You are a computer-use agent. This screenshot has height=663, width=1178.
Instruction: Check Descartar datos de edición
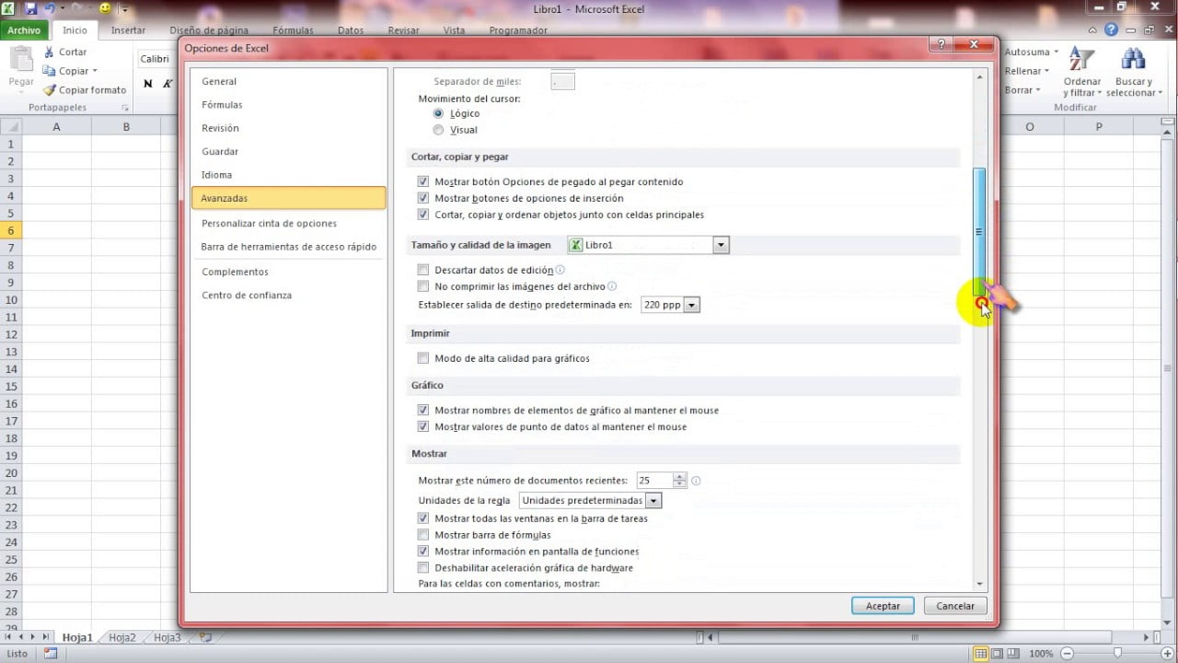pos(423,270)
